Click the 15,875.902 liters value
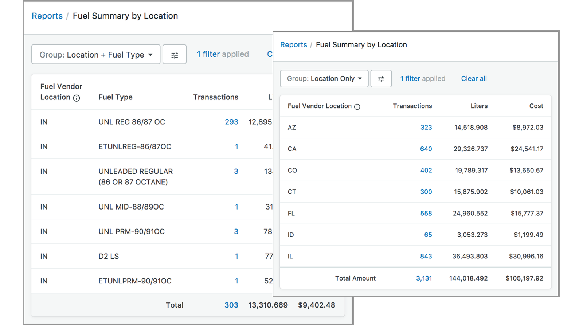Image resolution: width=583 pixels, height=325 pixels. 471,192
